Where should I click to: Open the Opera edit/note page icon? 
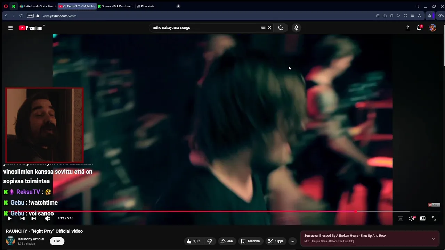point(378,16)
